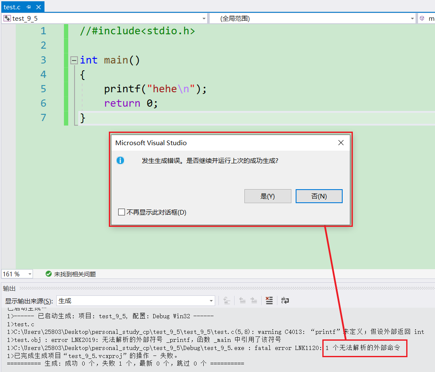Screen dimensions: 435x372
Task: Clear all output icon
Action: click(x=269, y=300)
